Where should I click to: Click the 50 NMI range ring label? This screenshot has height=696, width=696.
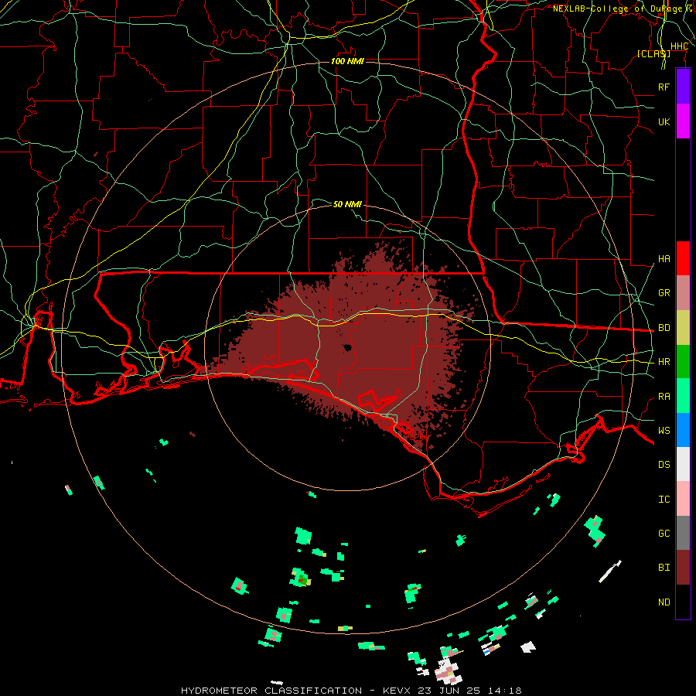tap(347, 204)
